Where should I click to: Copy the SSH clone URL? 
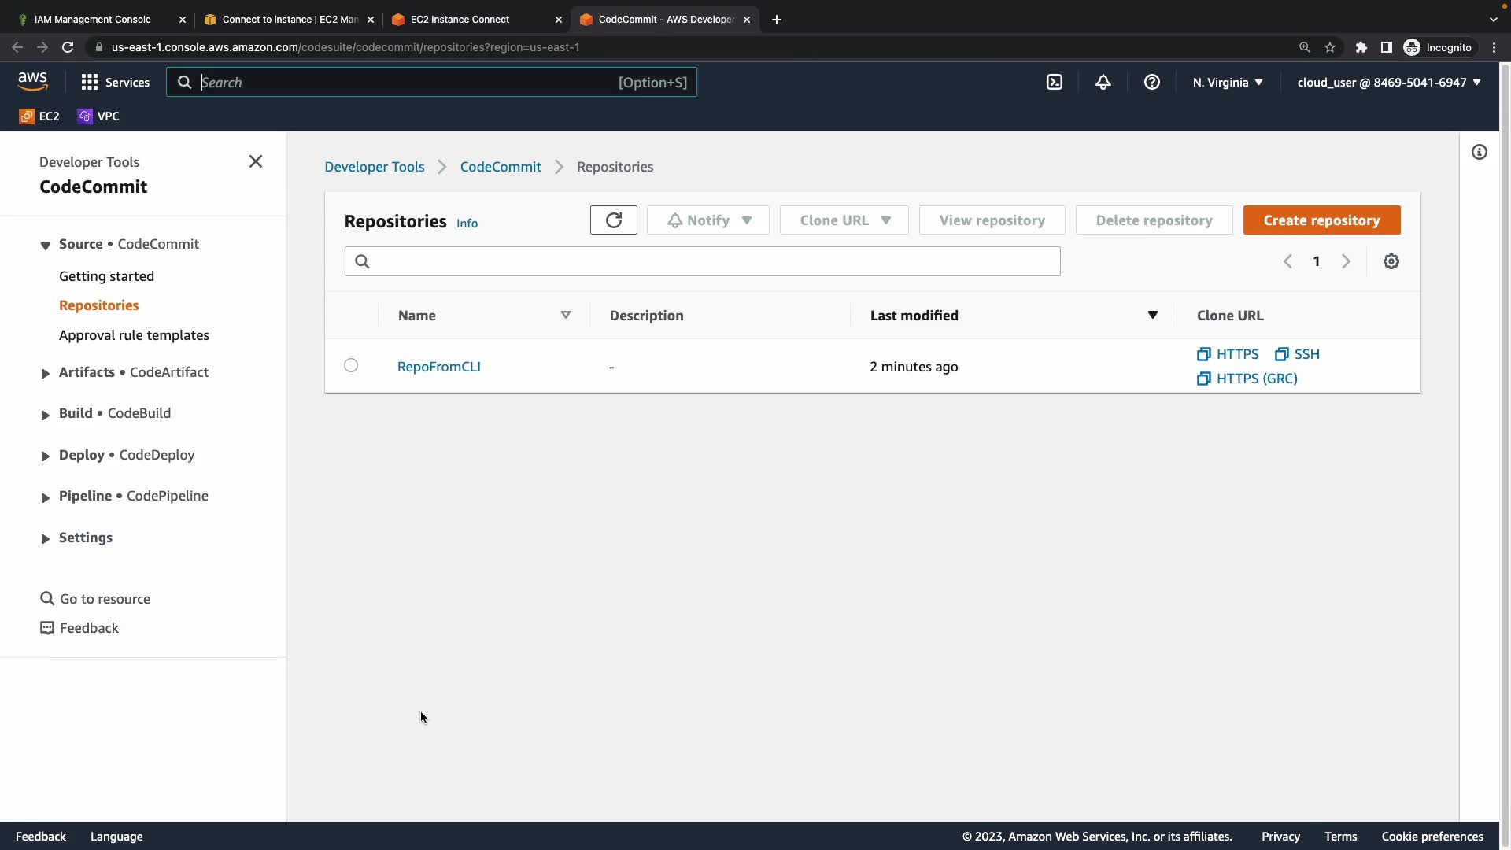pyautogui.click(x=1297, y=354)
